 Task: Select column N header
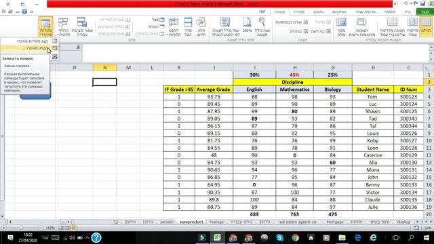pos(104,67)
